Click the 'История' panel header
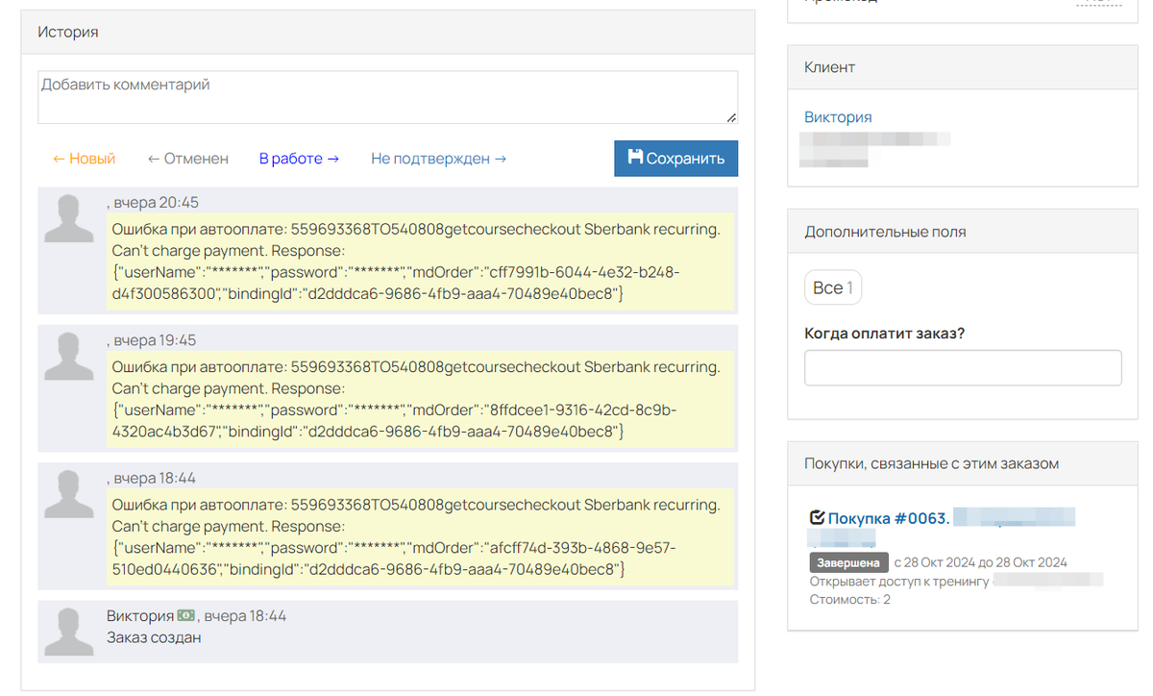1153x696 pixels. 388,32
